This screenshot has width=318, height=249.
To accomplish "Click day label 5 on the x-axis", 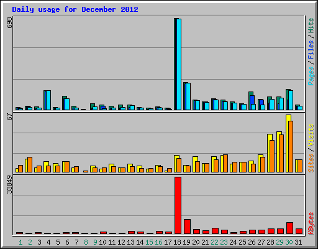I will [x=58, y=242].
